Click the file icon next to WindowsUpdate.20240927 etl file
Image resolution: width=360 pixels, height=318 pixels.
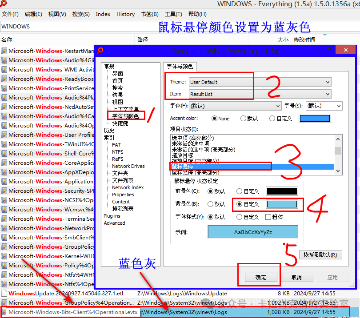coord(4,293)
